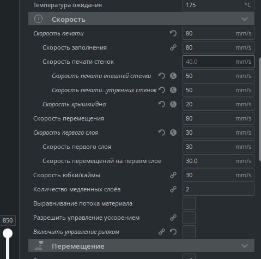The image size is (261, 259).
Task: Click the Скорость юбки/каймы value field
Action: [218, 175]
